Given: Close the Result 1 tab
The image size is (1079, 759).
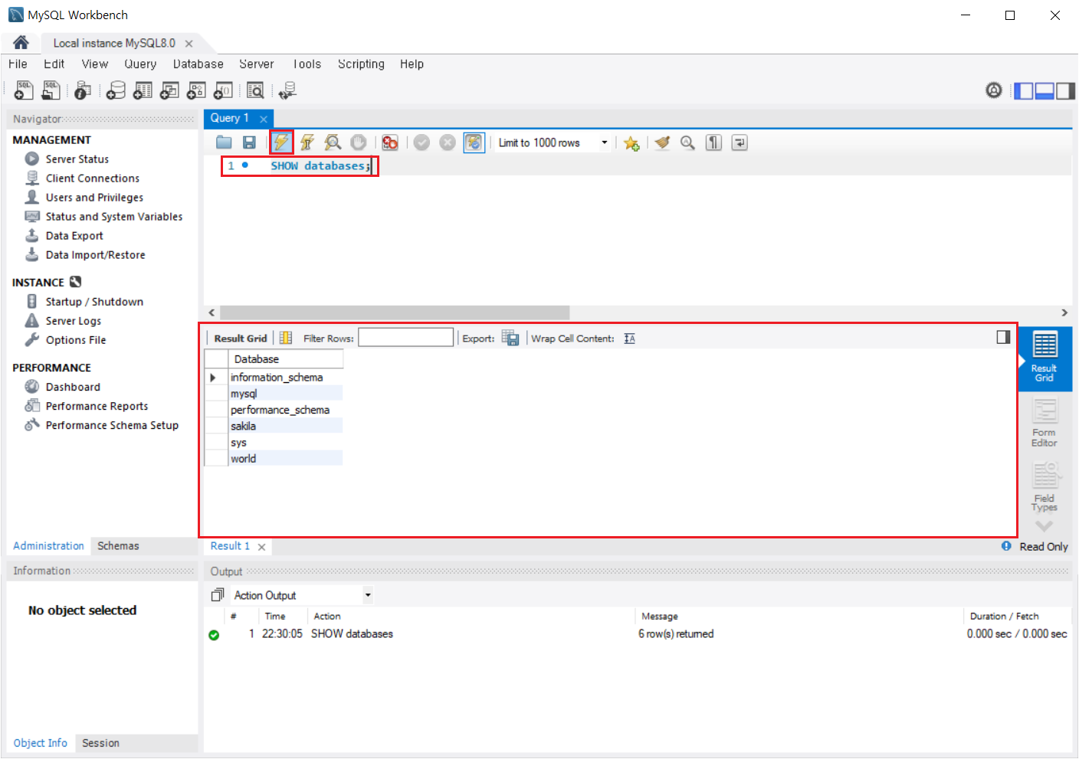Looking at the screenshot, I should [x=262, y=547].
